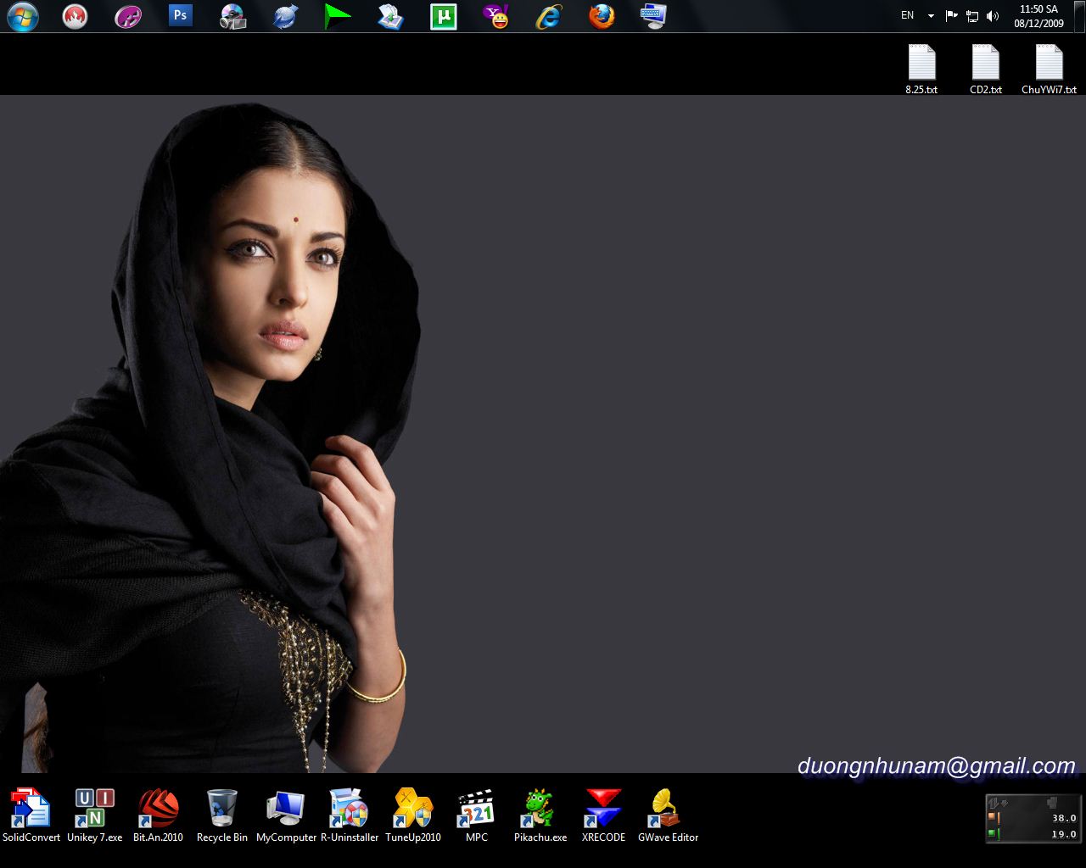This screenshot has height=868, width=1086.
Task: Open the blue folder with download arrow icon
Action: click(x=390, y=16)
